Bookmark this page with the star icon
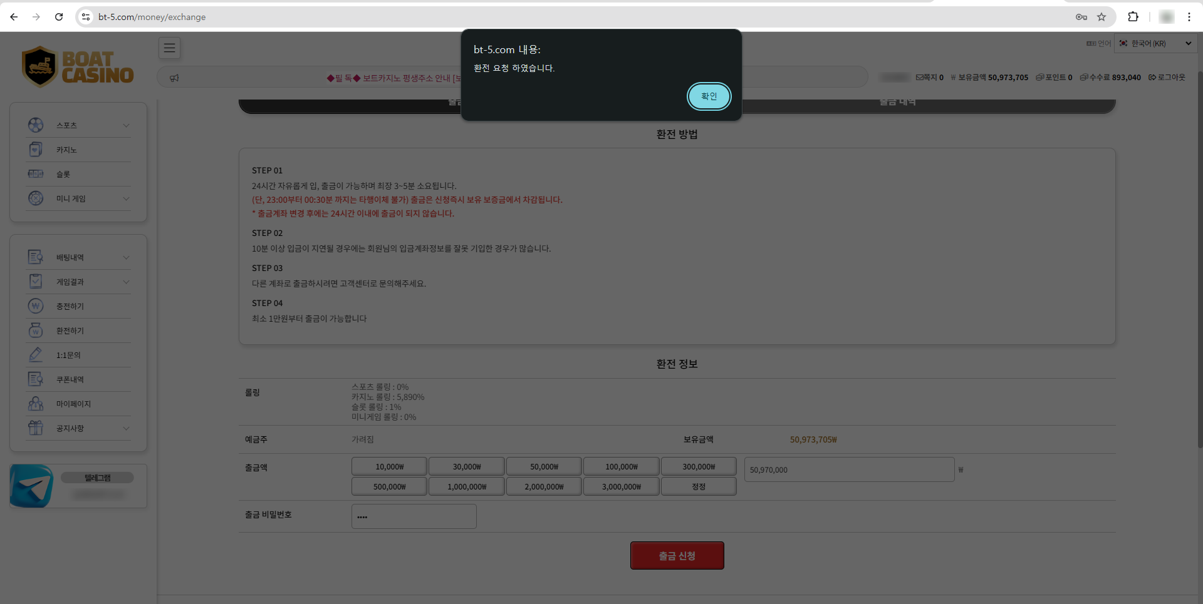 [x=1101, y=17]
